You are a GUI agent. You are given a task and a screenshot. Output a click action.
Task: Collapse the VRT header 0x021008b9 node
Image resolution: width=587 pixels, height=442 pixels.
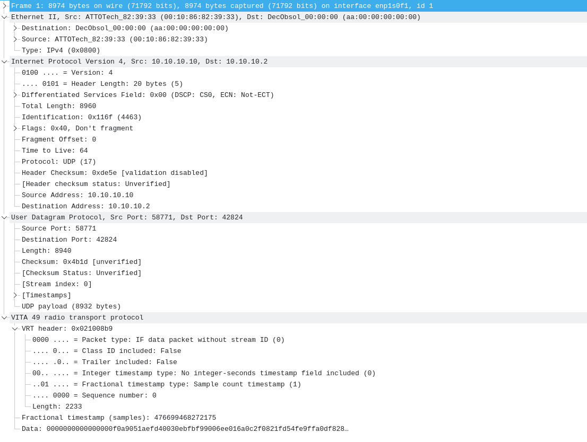15,329
